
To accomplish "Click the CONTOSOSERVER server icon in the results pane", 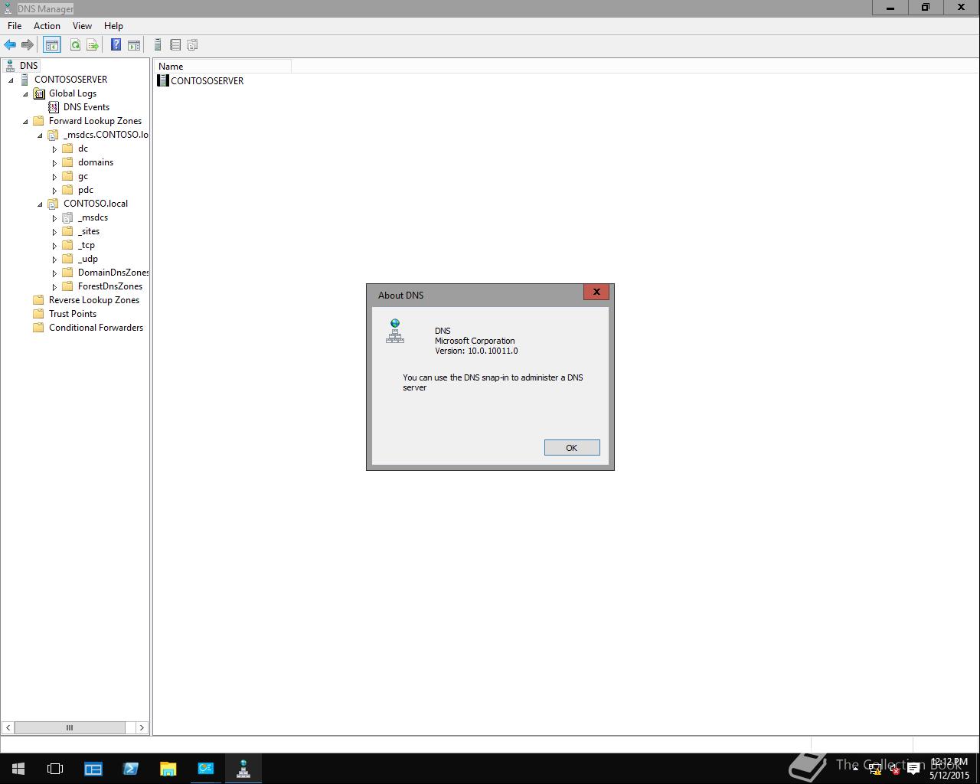I will pyautogui.click(x=163, y=80).
